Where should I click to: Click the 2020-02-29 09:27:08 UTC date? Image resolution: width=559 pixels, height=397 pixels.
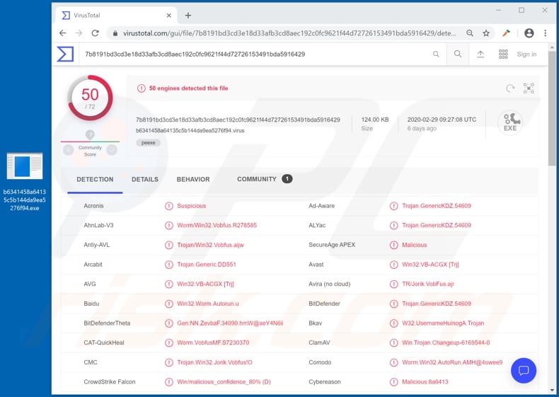point(442,120)
